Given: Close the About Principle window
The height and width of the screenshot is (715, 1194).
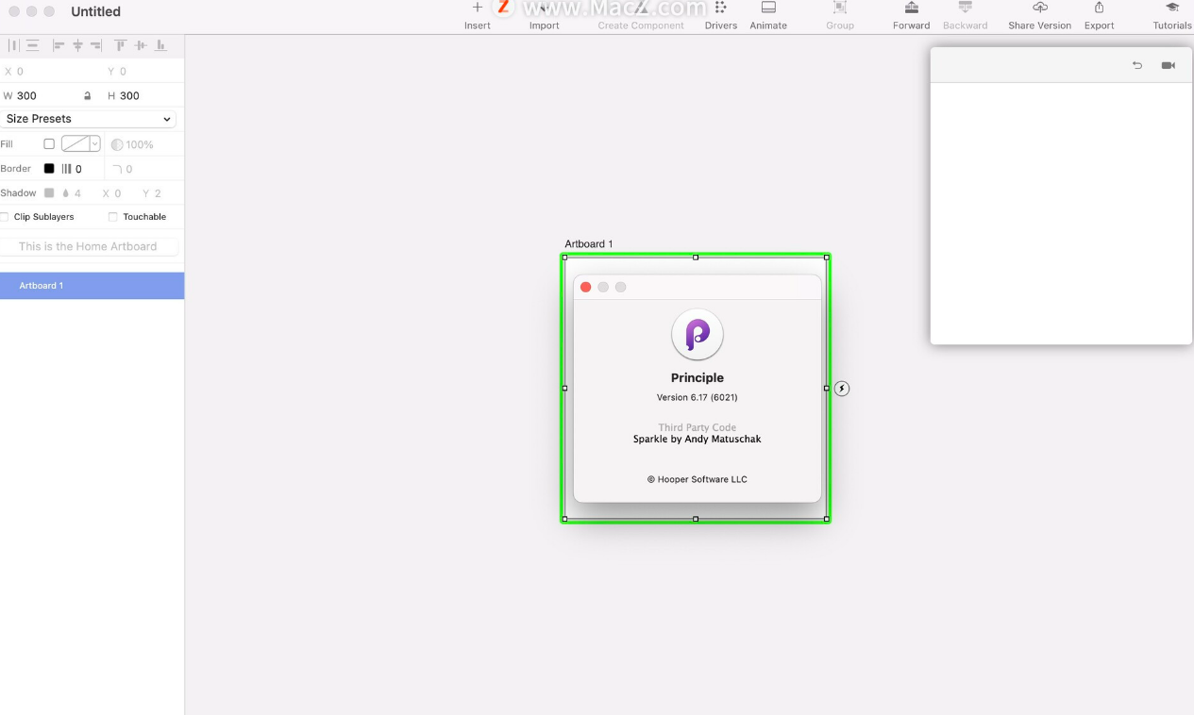Looking at the screenshot, I should (x=585, y=287).
